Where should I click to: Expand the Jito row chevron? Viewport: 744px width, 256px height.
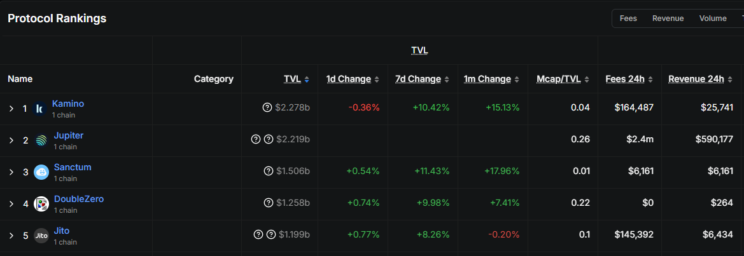[x=11, y=236]
